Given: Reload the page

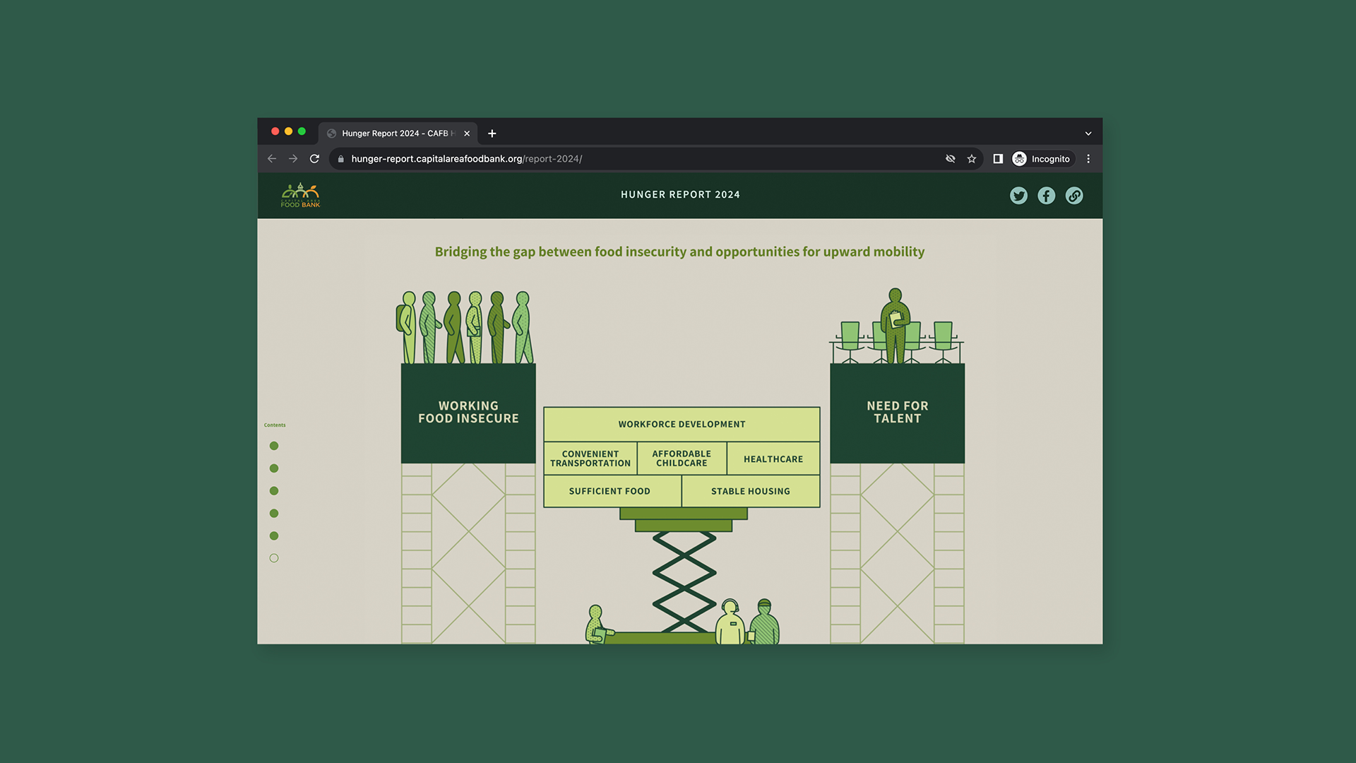Looking at the screenshot, I should click(314, 159).
